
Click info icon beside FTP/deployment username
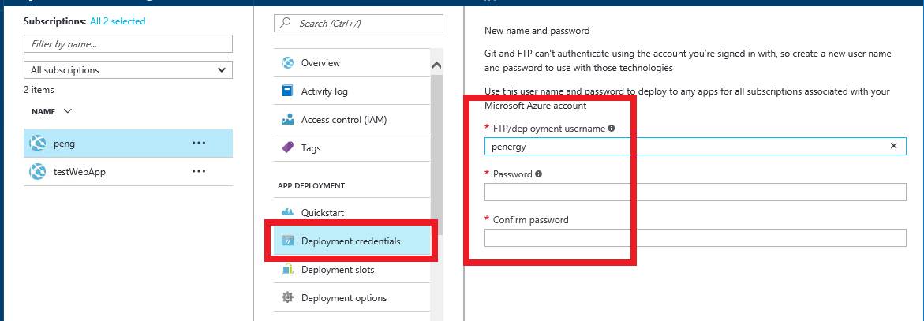pos(611,128)
